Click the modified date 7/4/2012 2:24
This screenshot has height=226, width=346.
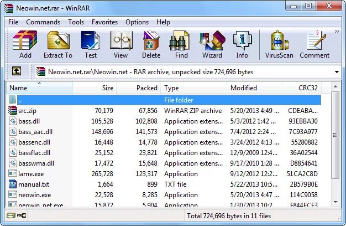click(253, 132)
